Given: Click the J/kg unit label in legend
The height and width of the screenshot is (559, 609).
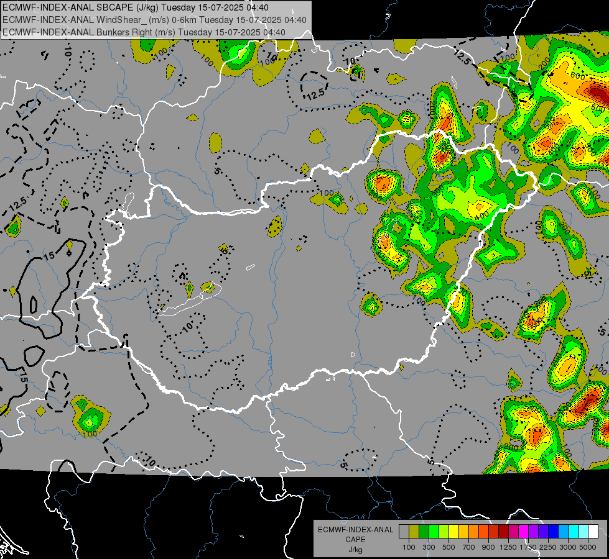Looking at the screenshot, I should click(355, 550).
